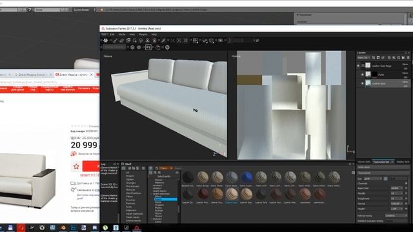Click the viewport layout grid icon
This screenshot has height=232, width=413.
[195, 40]
